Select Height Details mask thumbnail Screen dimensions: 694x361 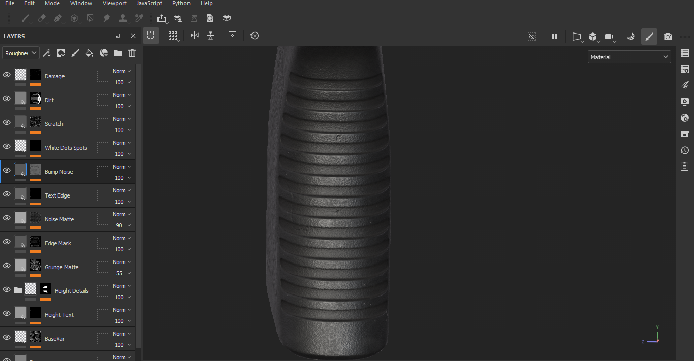(x=46, y=289)
